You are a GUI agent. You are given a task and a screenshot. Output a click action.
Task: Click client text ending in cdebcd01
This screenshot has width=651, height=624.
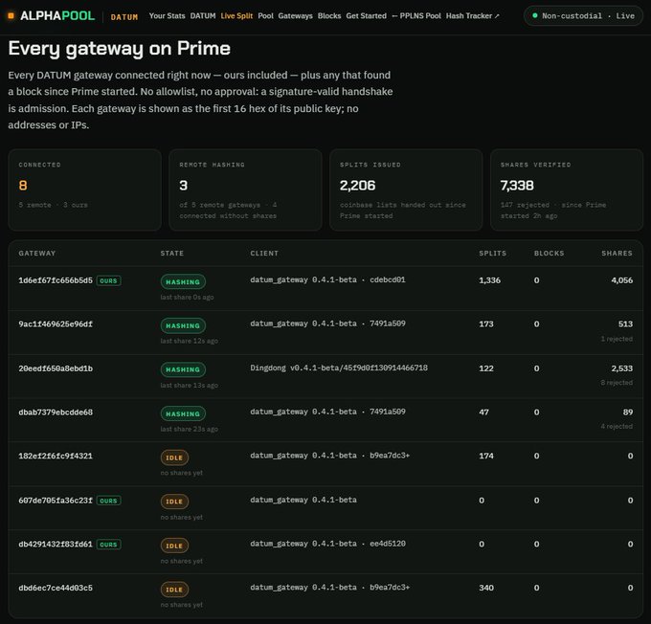(327, 279)
